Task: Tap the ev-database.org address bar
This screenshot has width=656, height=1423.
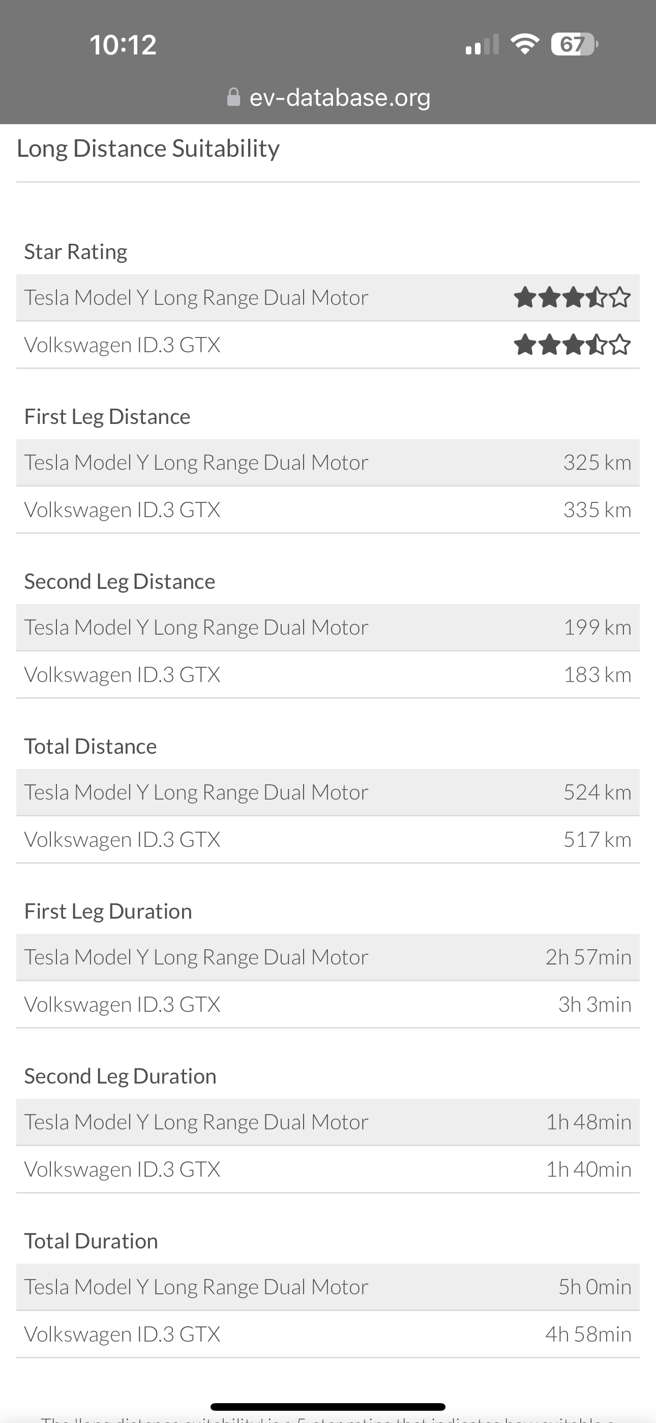Action: click(x=329, y=97)
